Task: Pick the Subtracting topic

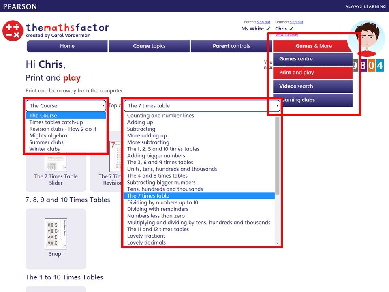Action: 199,129
